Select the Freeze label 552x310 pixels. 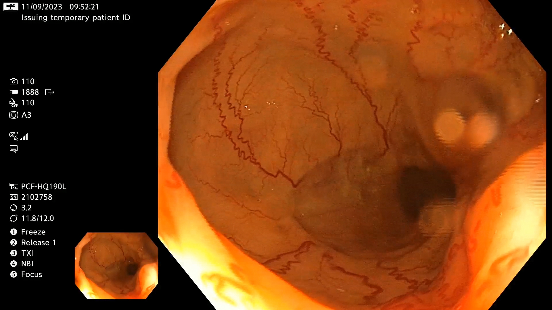pyautogui.click(x=33, y=232)
